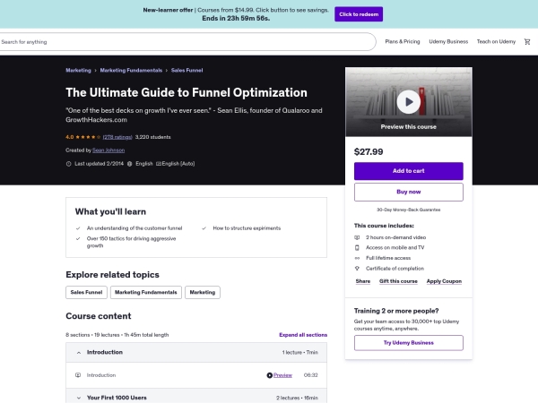Go to Marketing Fundamentals breadcrumb
This screenshot has height=403, width=538.
coord(131,70)
